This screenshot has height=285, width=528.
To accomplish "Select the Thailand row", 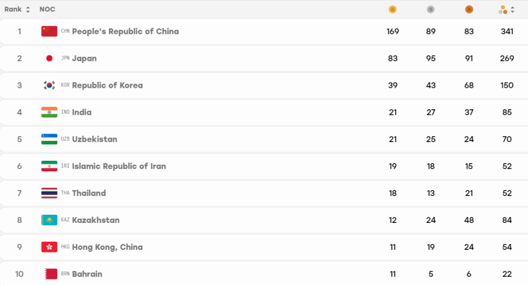I will (x=264, y=193).
